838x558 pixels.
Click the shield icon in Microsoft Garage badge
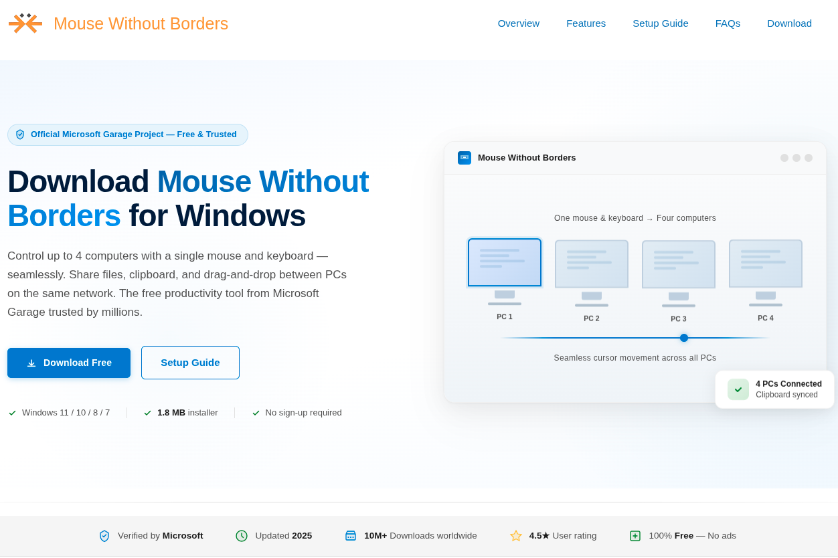tap(20, 134)
